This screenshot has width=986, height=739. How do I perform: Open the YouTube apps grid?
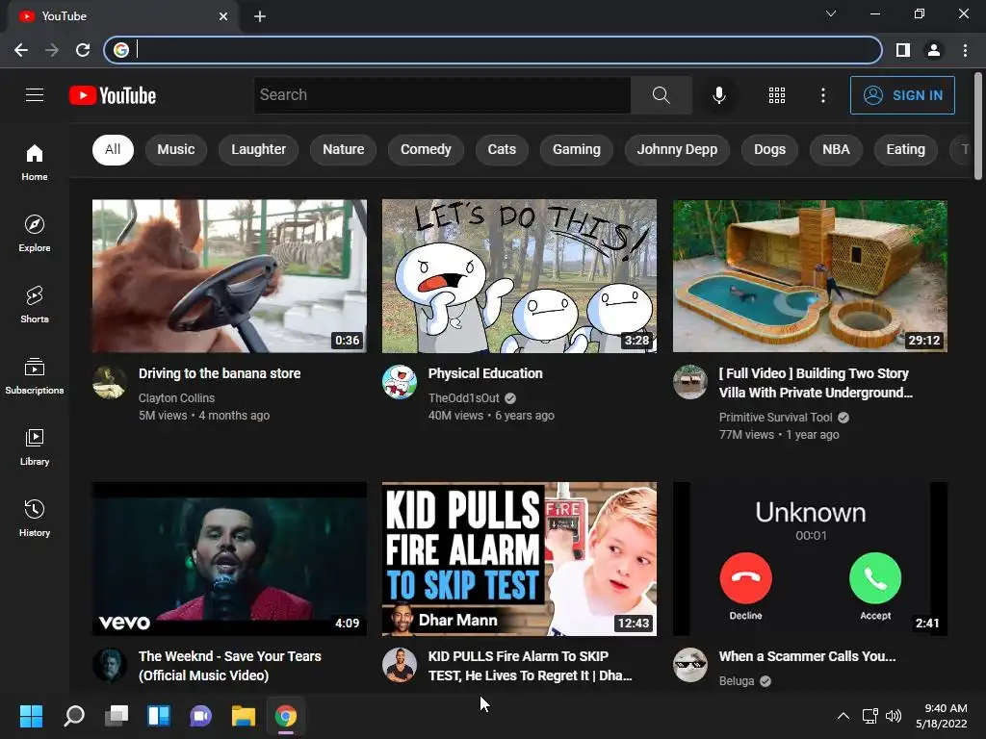[x=777, y=95]
